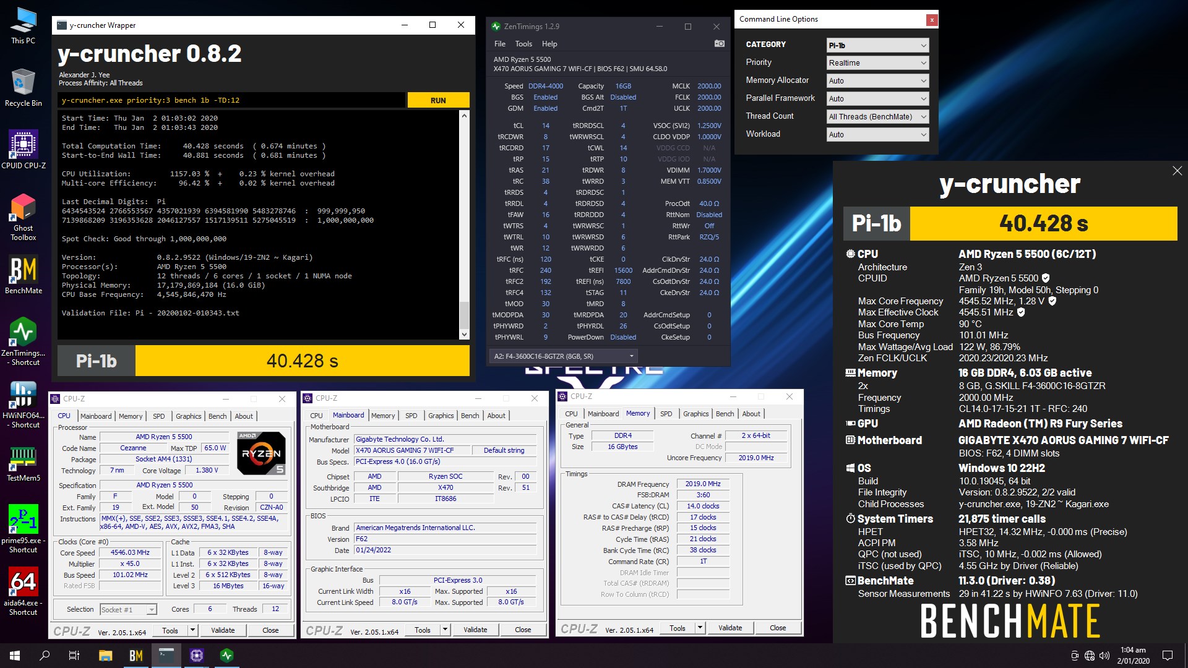The width and height of the screenshot is (1188, 668).
Task: Open About tab in the Memory CPU-Z window
Action: [751, 414]
